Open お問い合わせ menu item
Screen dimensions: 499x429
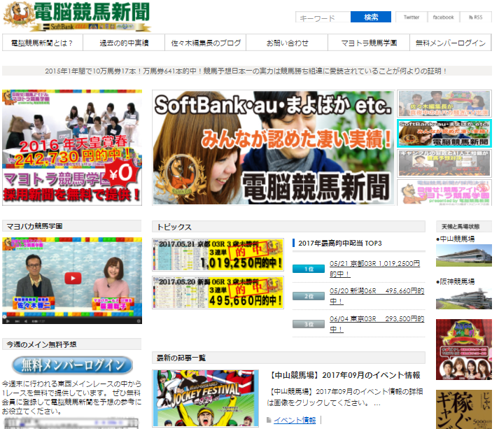[287, 43]
